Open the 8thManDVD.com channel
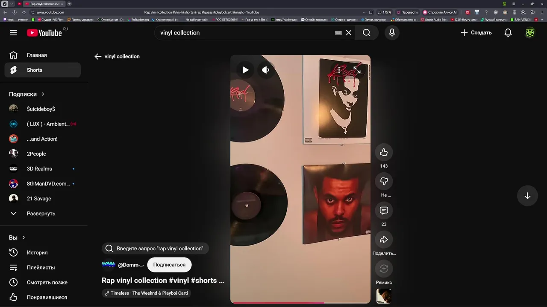The image size is (547, 307). 42,184
